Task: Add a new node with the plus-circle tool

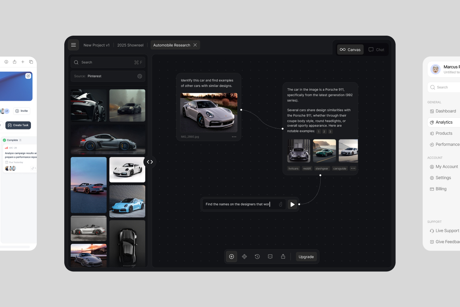Action: [x=232, y=257]
